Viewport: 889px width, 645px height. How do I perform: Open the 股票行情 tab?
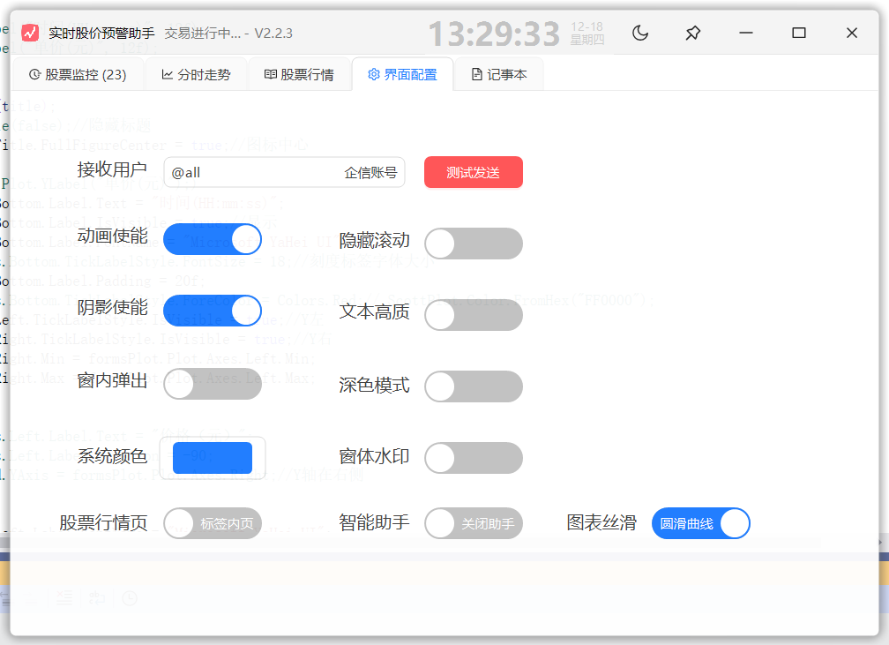tap(299, 74)
